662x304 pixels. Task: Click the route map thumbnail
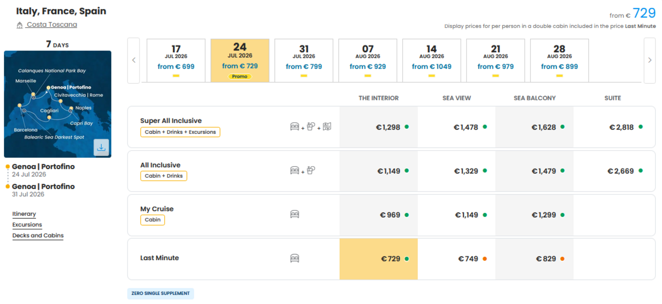[x=58, y=104]
